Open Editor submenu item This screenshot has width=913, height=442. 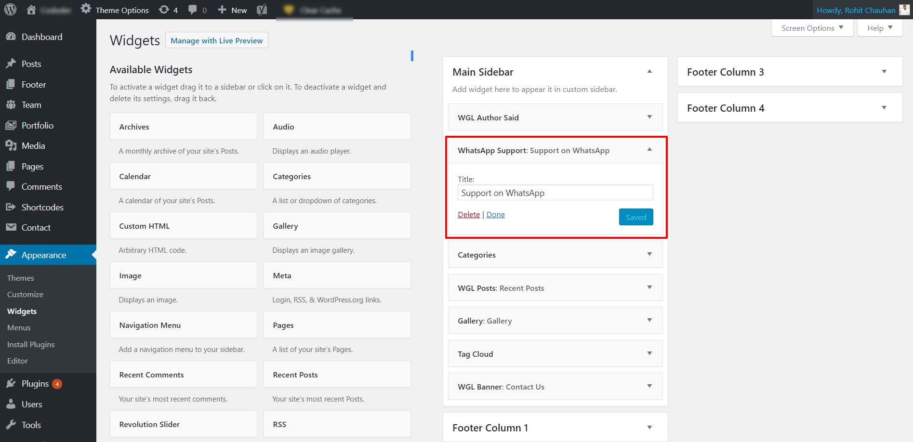coord(17,361)
